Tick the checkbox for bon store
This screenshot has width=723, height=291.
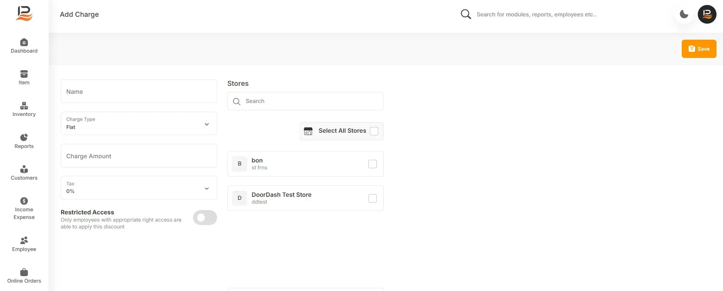click(373, 164)
